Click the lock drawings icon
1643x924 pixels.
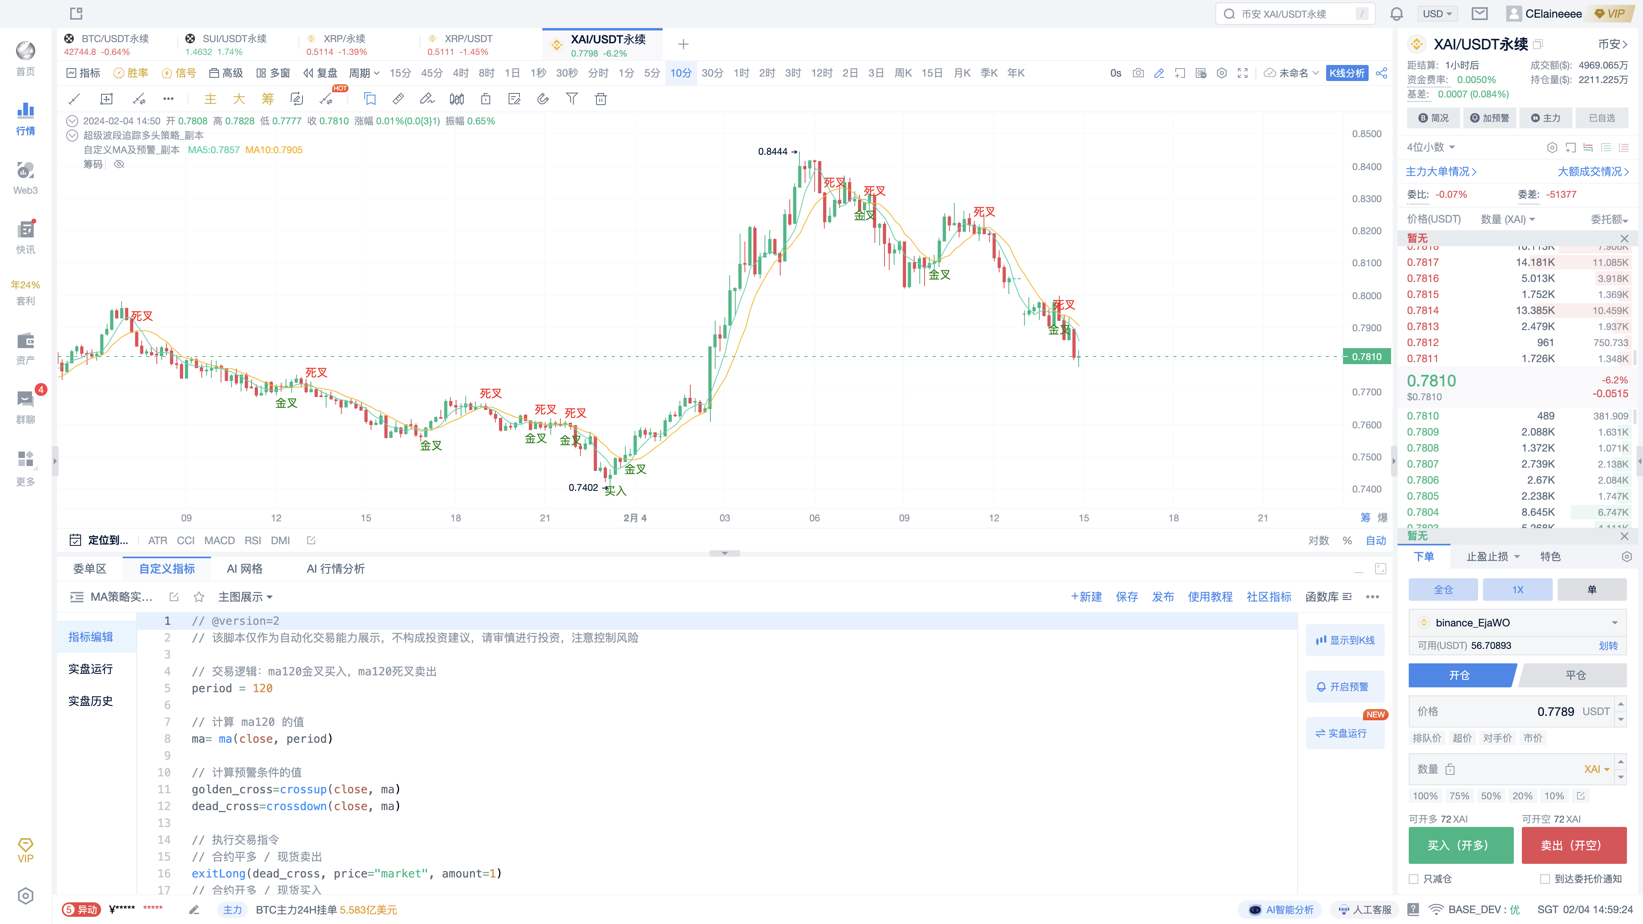(x=485, y=99)
